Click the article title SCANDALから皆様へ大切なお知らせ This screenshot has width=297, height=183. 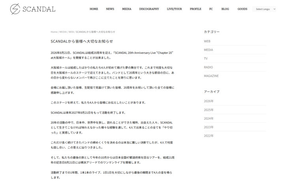pos(82,41)
